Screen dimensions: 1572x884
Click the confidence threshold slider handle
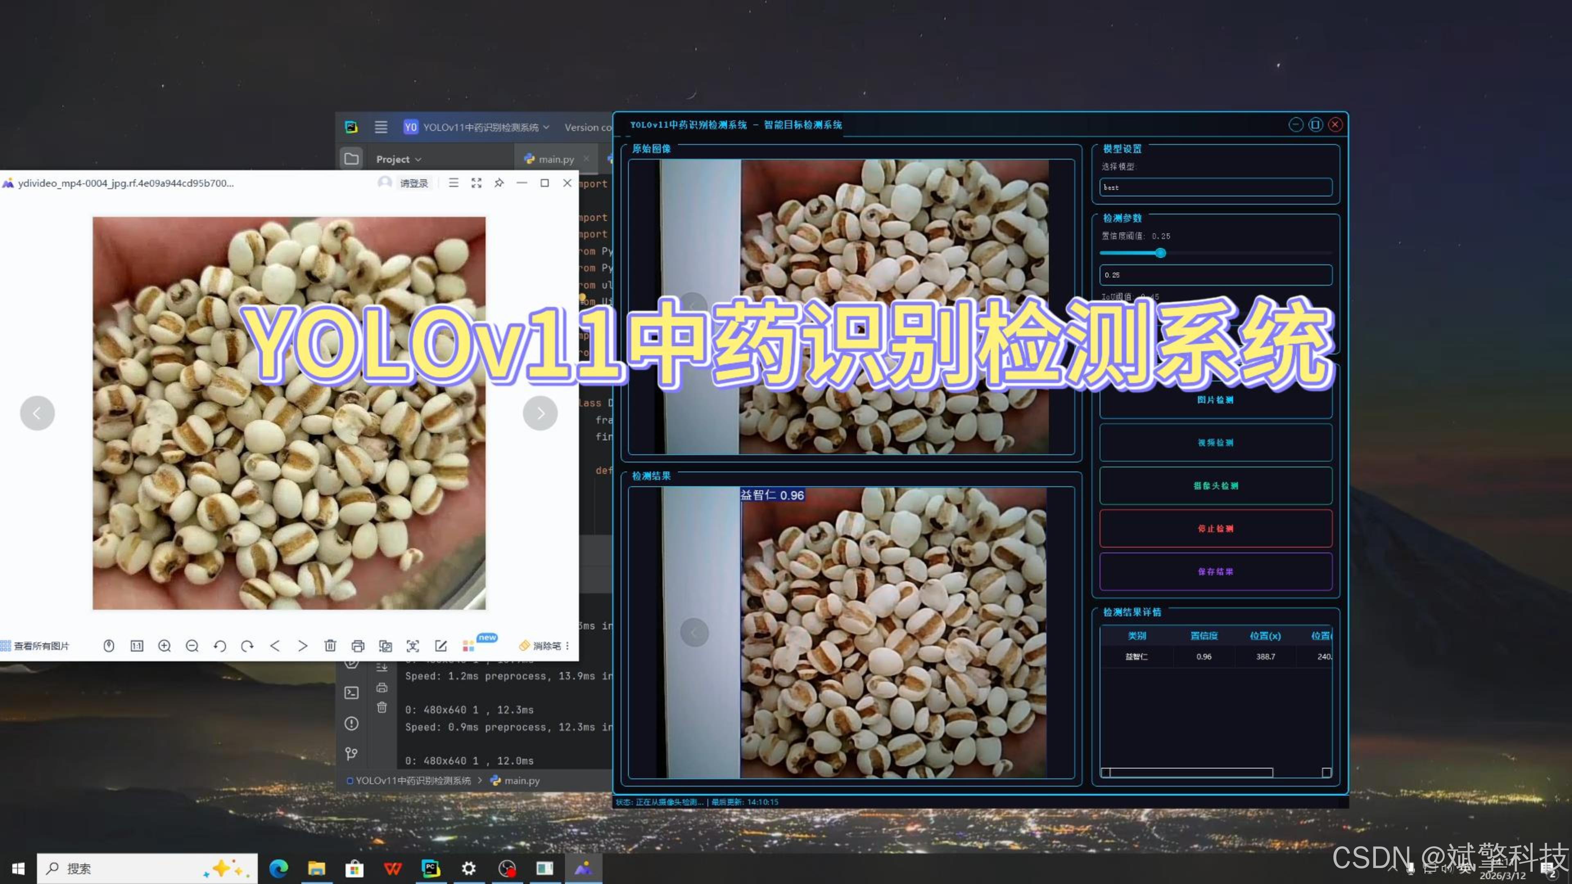tap(1161, 253)
